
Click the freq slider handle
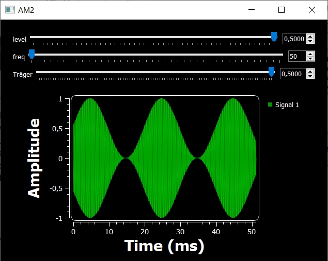32,54
